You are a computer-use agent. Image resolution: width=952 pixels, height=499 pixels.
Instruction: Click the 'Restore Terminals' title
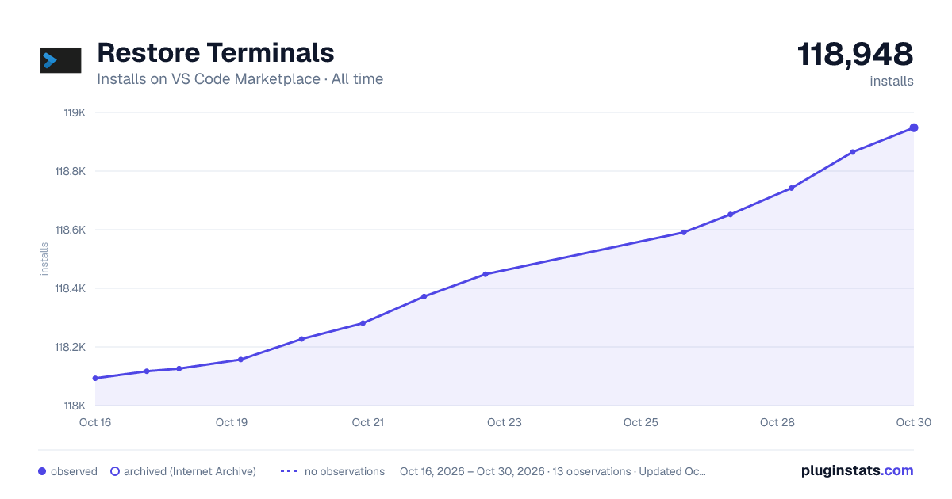pyautogui.click(x=216, y=52)
